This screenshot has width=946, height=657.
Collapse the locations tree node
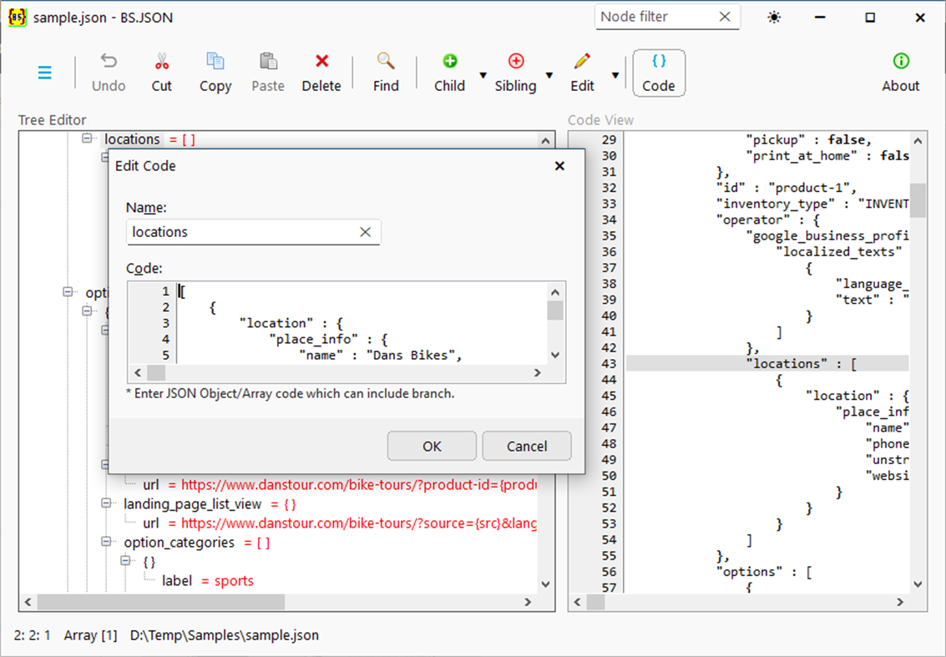pos(87,139)
